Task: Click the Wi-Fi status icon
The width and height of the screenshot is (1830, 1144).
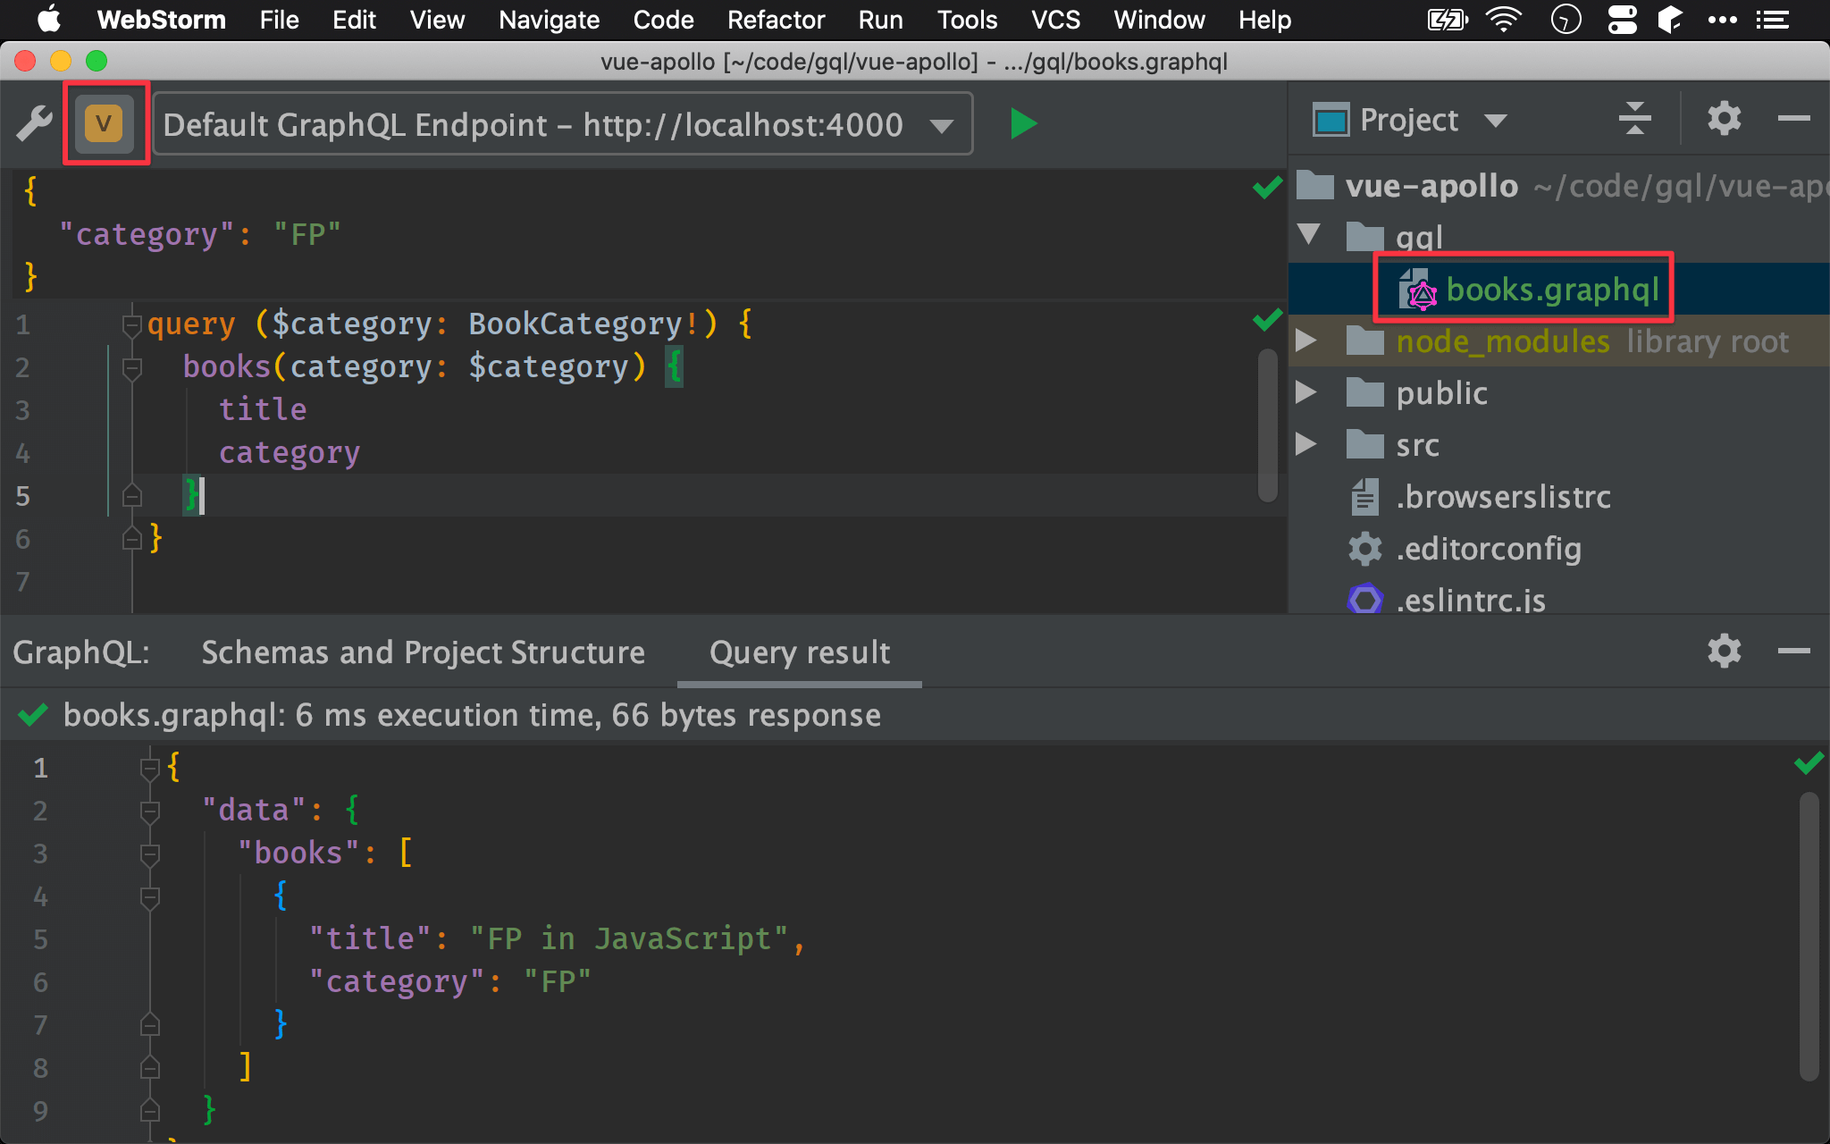Action: (1504, 20)
